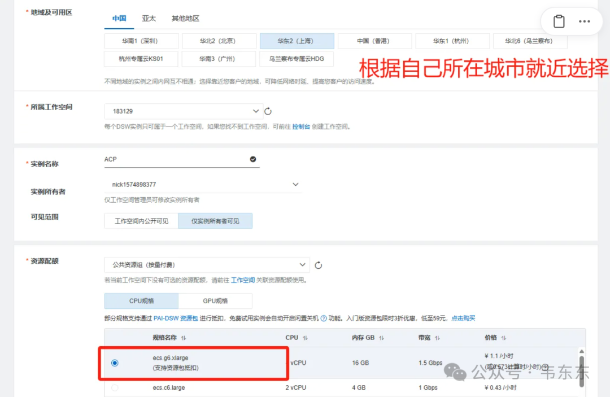This screenshot has height=397, width=610.
Task: Sort by 带宽 column
Action: tap(437, 338)
